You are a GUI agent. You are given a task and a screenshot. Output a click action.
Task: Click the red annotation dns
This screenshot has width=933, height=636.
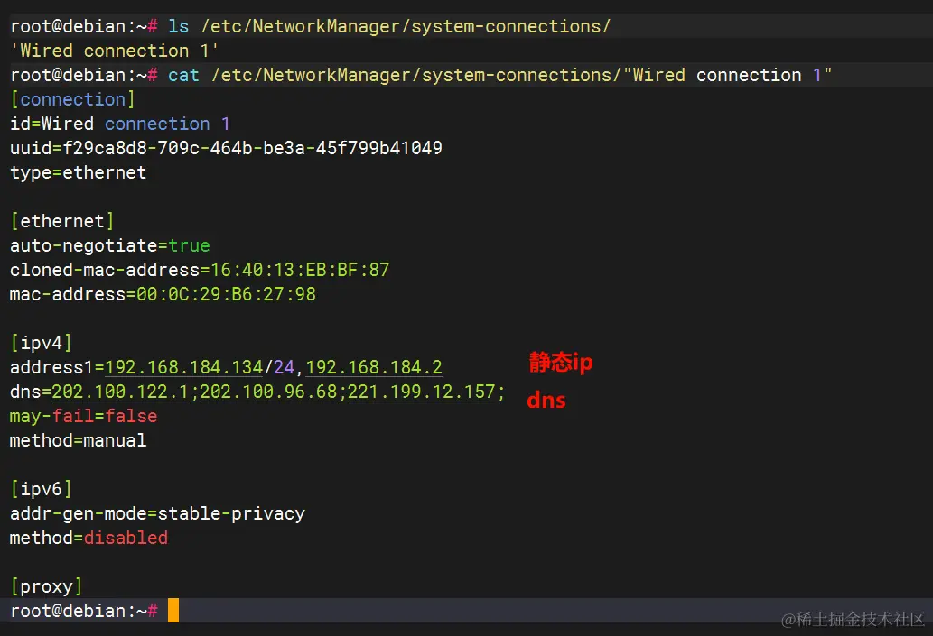(546, 401)
